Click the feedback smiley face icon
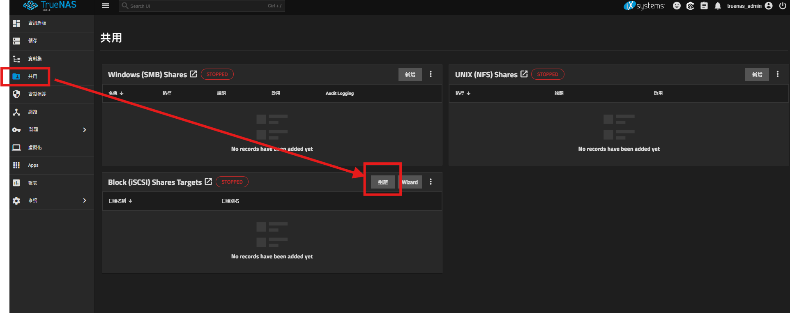790x313 pixels. 677,6
